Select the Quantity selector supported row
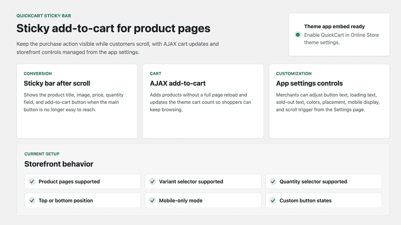 click(324, 182)
